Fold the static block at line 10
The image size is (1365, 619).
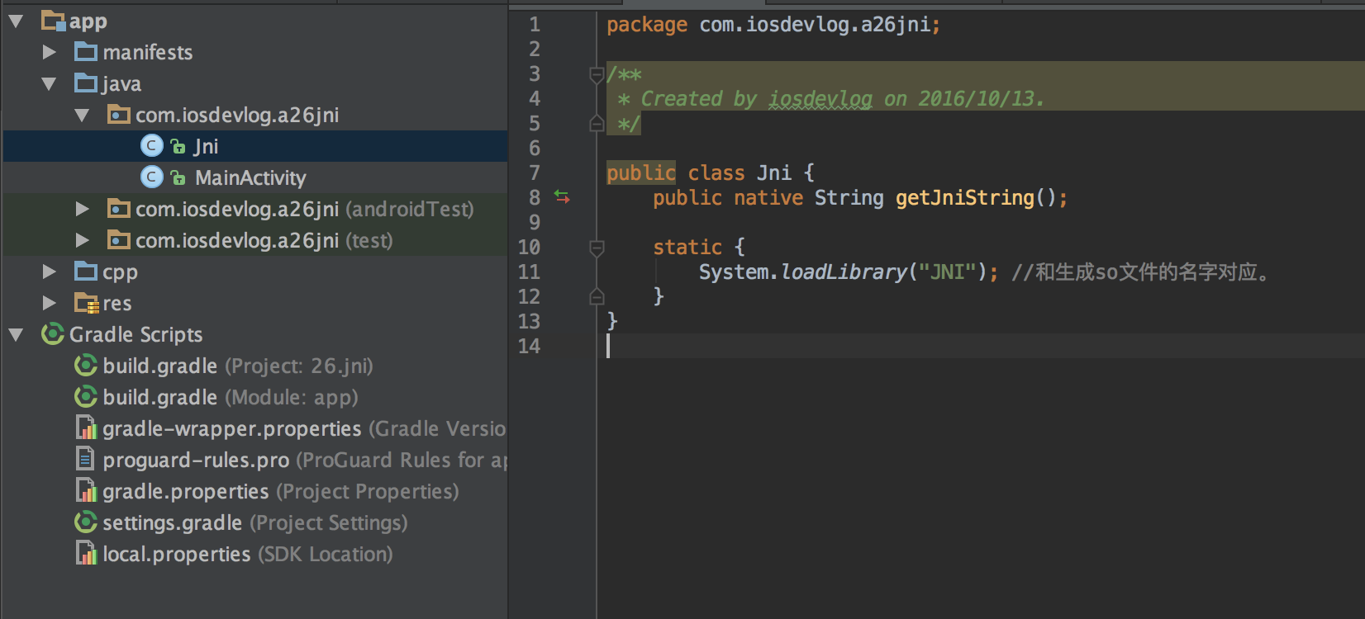tap(597, 248)
